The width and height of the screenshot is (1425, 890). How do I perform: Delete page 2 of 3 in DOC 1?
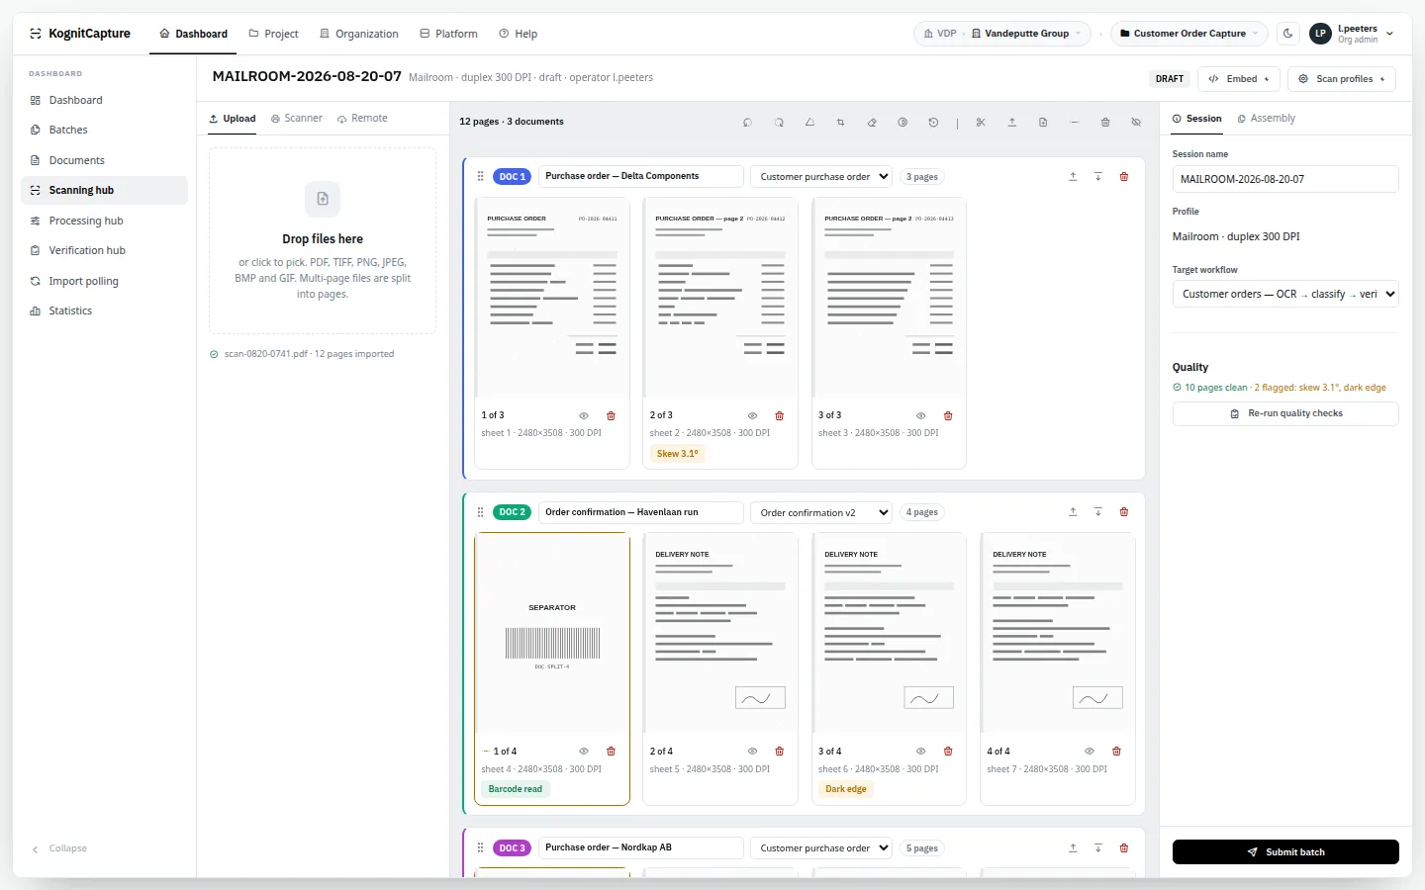[x=780, y=416]
